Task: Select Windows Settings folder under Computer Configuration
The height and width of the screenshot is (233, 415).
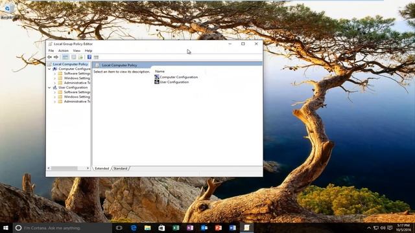Action: pyautogui.click(x=77, y=78)
